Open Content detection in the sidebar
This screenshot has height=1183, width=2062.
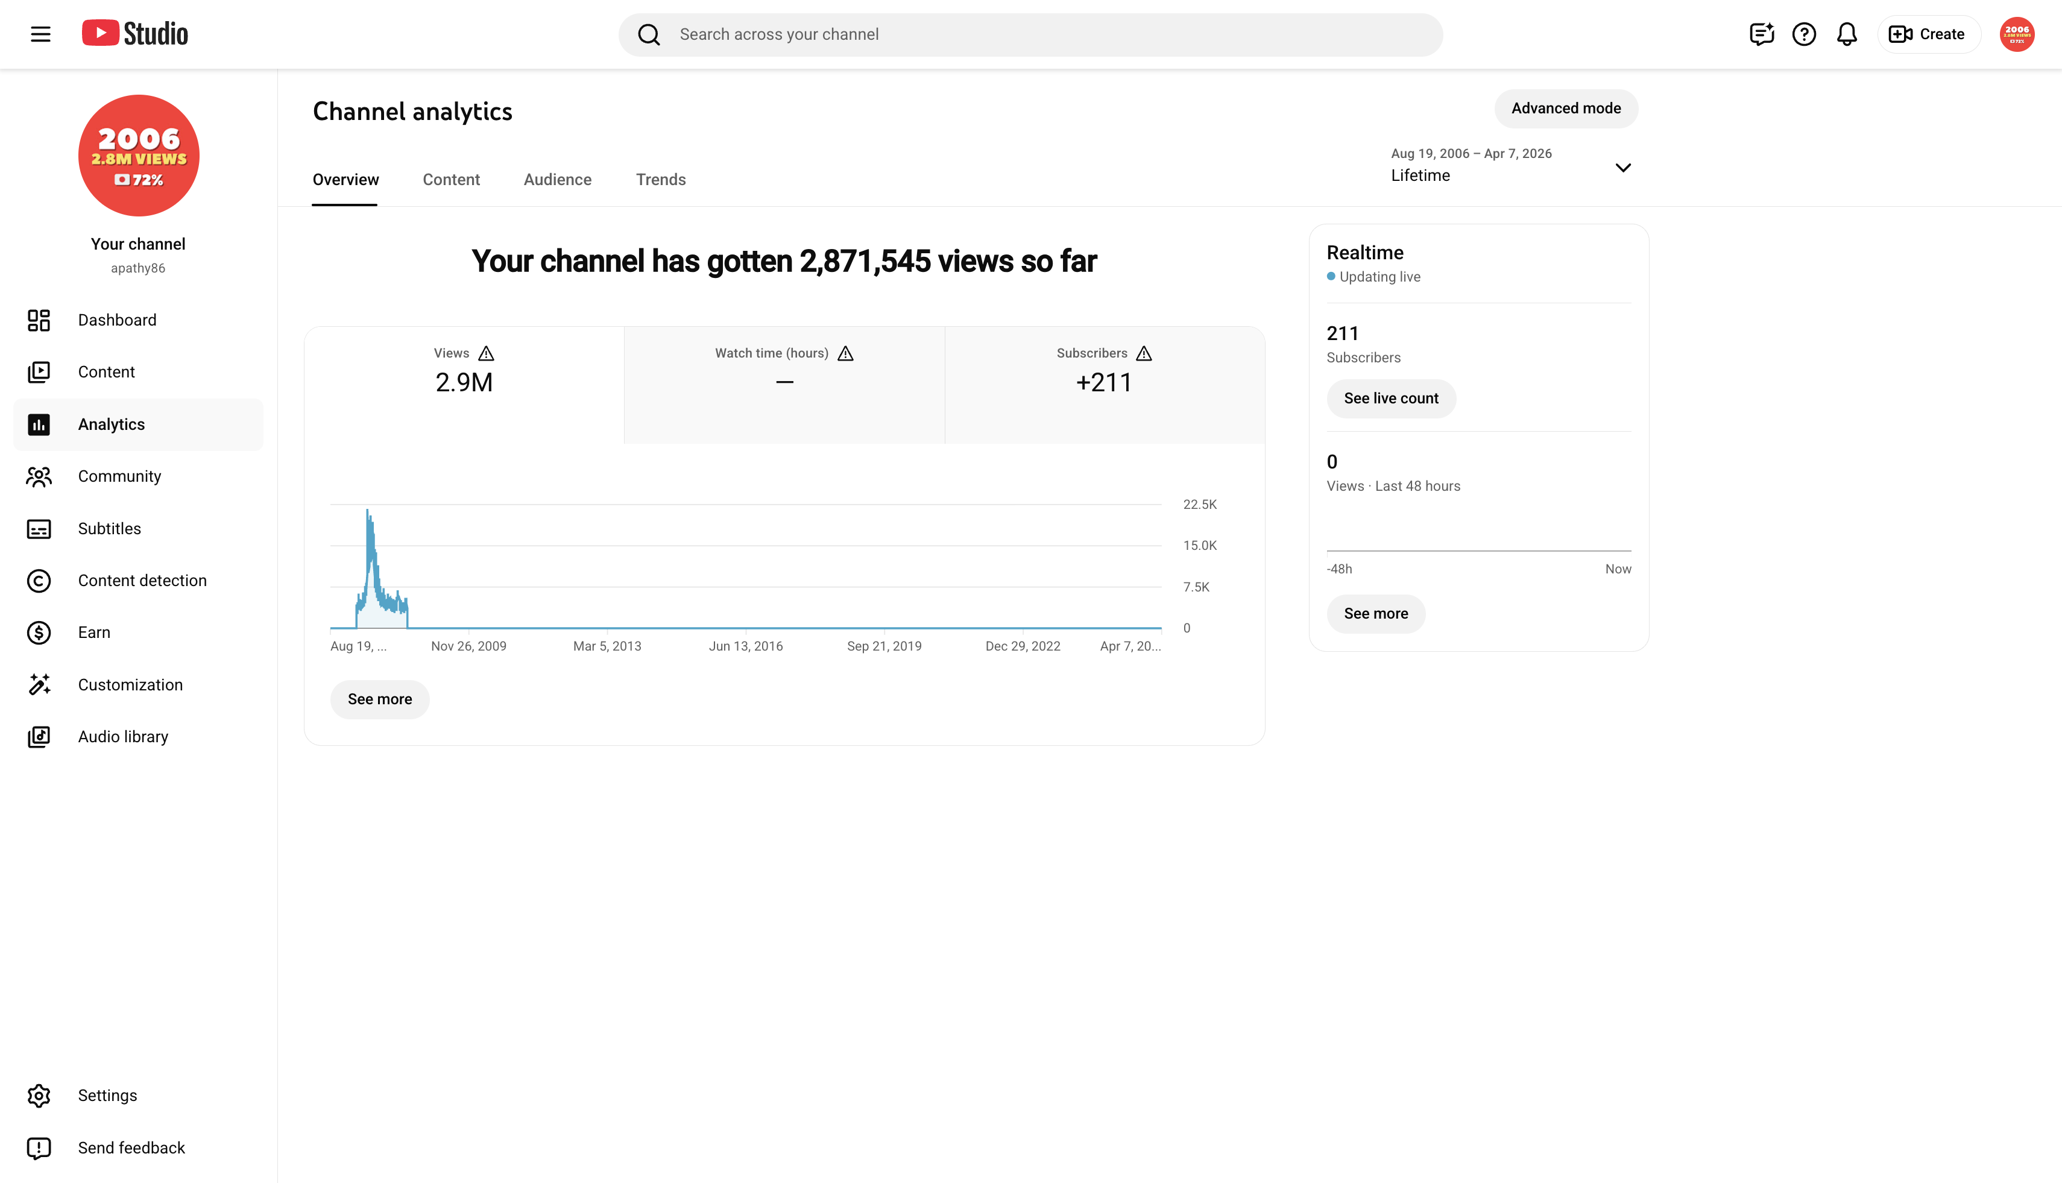138,580
